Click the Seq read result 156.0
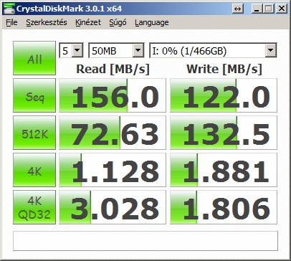The height and width of the screenshot is (261, 291). coord(113,95)
